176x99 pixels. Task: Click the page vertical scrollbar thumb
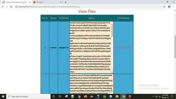coord(175,47)
